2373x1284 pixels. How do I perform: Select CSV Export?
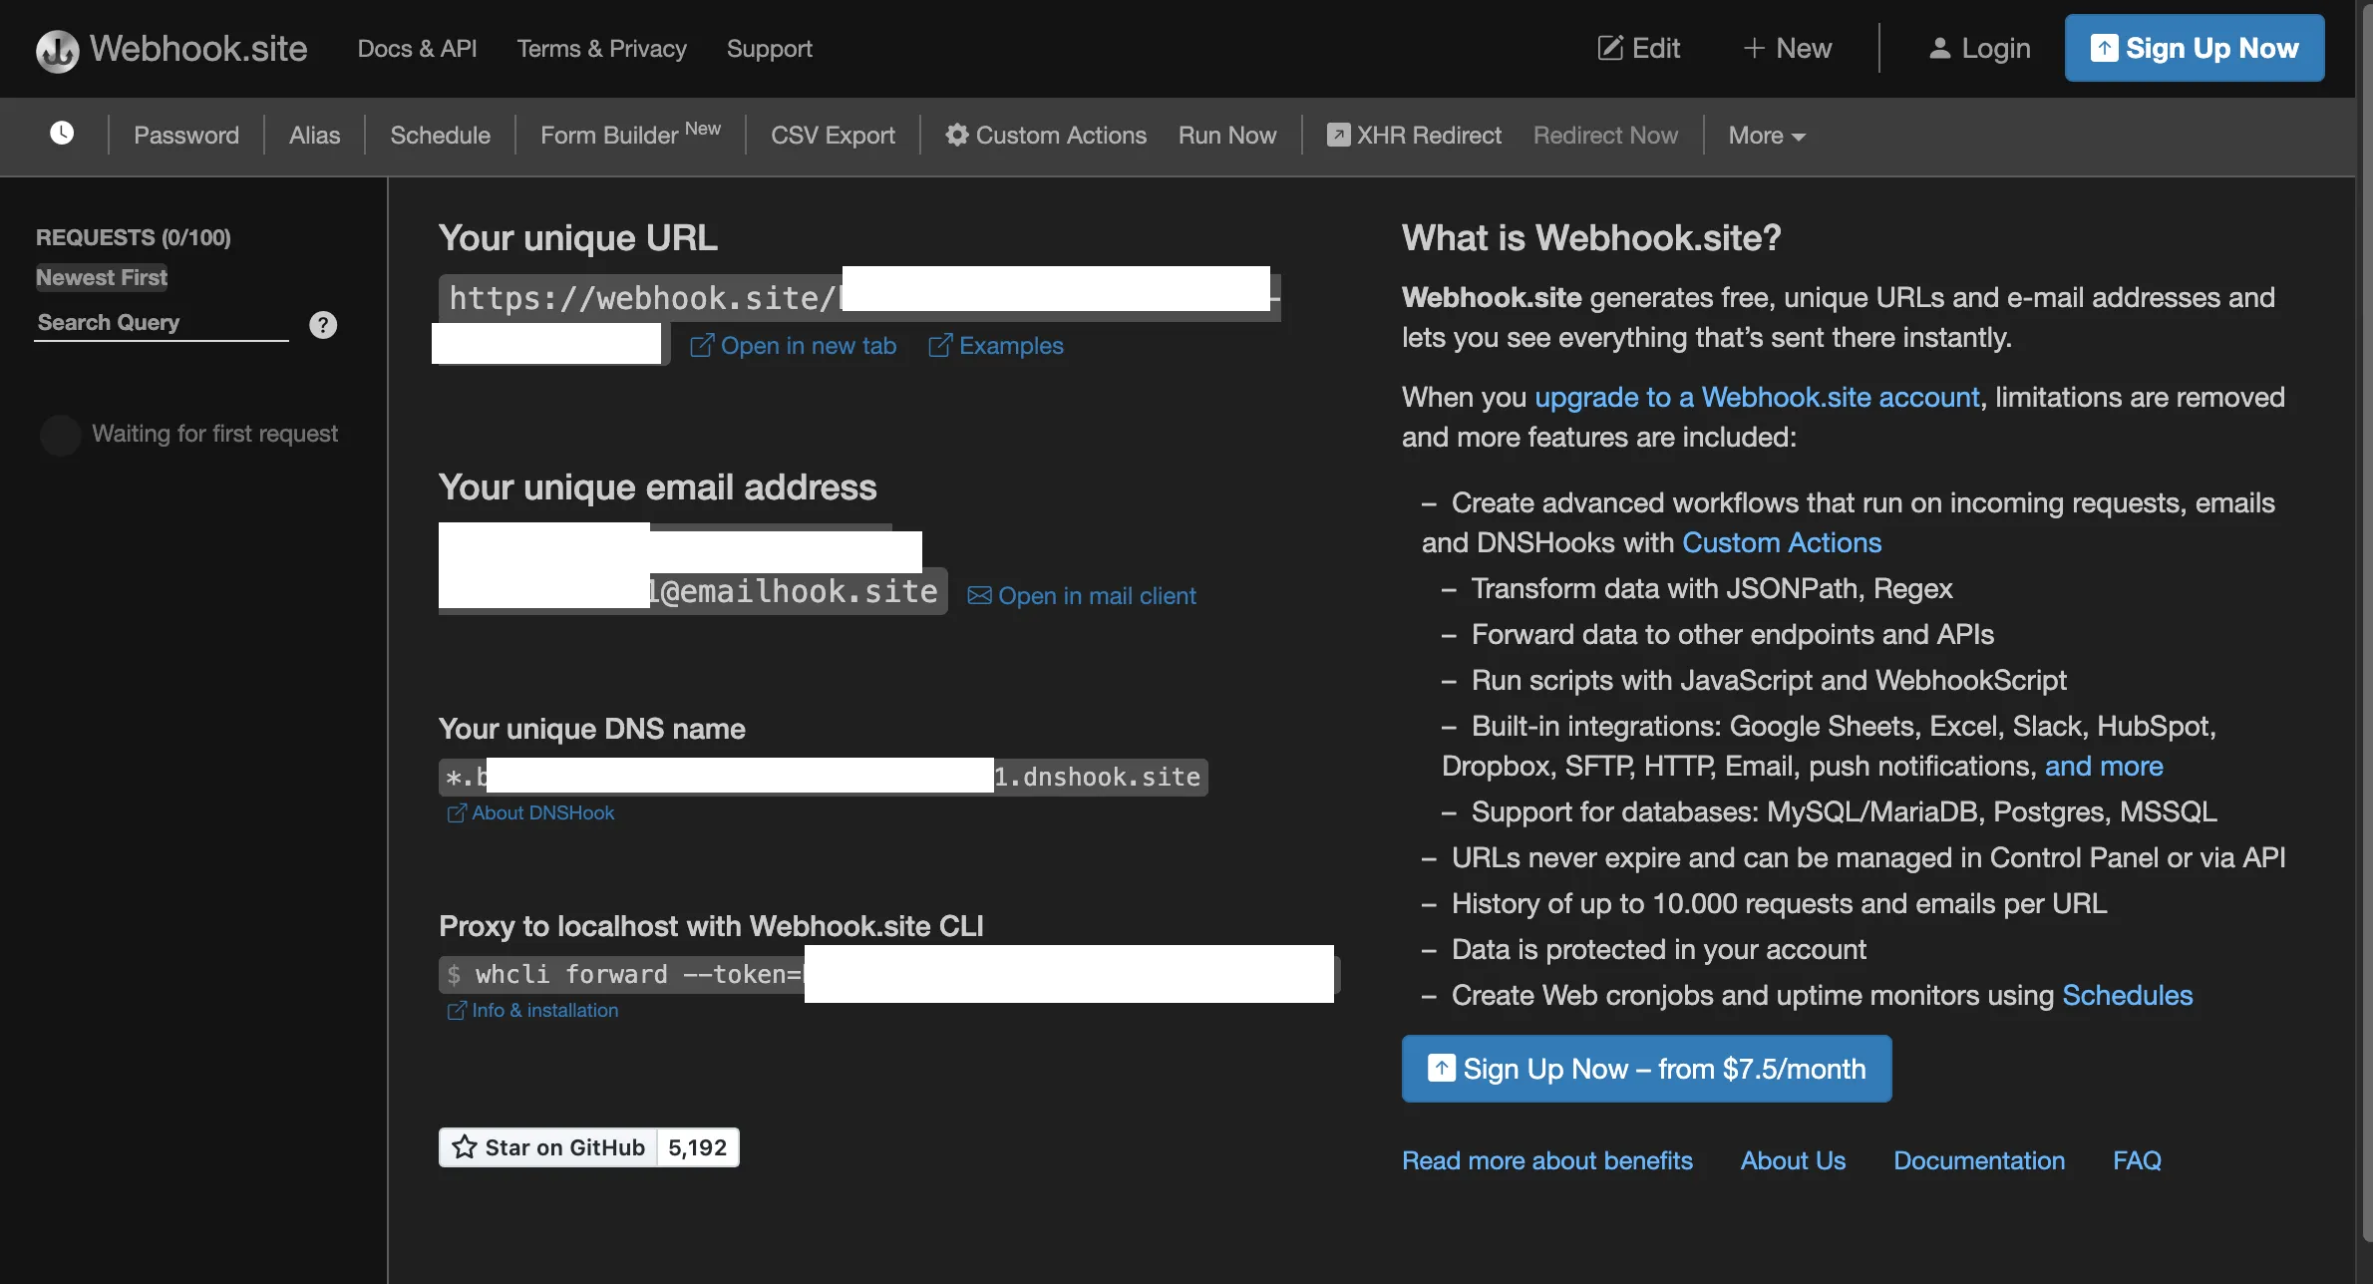833,135
